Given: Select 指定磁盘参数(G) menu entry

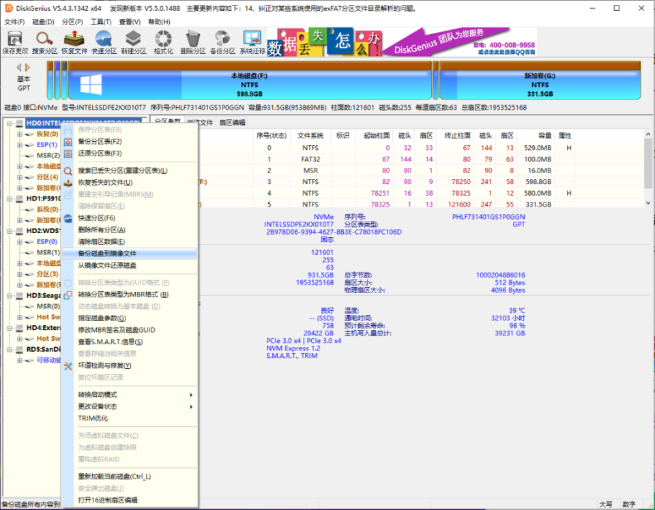Looking at the screenshot, I should click(130, 318).
